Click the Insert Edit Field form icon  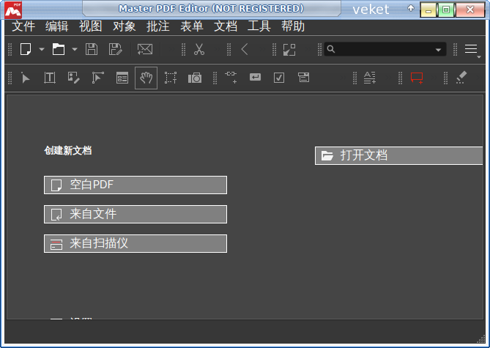point(255,77)
